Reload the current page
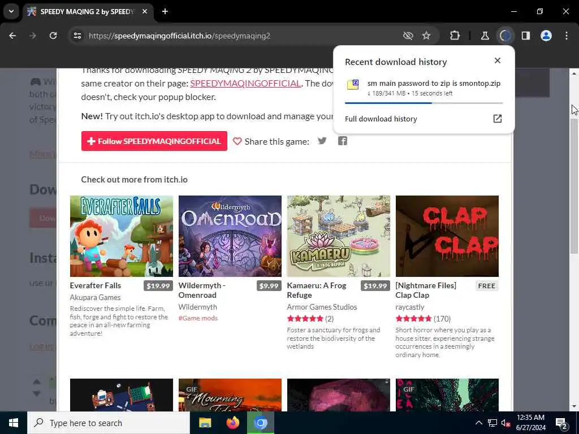Image resolution: width=579 pixels, height=434 pixels. tap(53, 36)
